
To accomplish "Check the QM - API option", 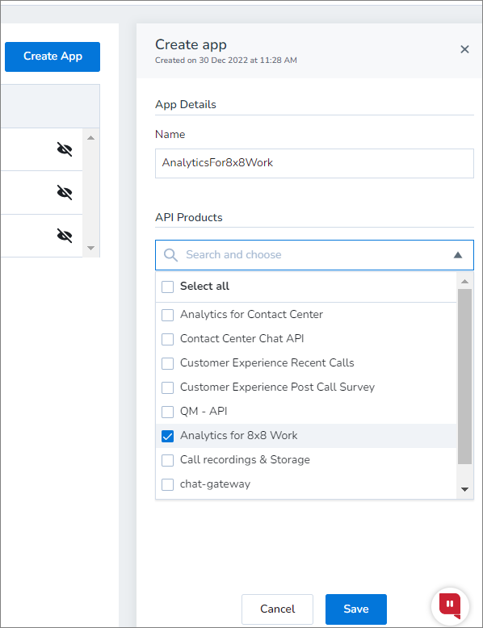I will point(167,412).
